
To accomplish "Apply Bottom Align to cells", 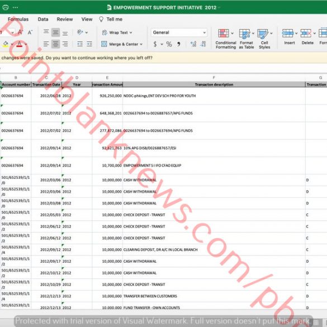I will [x=65, y=32].
